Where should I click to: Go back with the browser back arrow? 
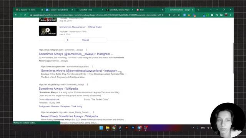16,15
